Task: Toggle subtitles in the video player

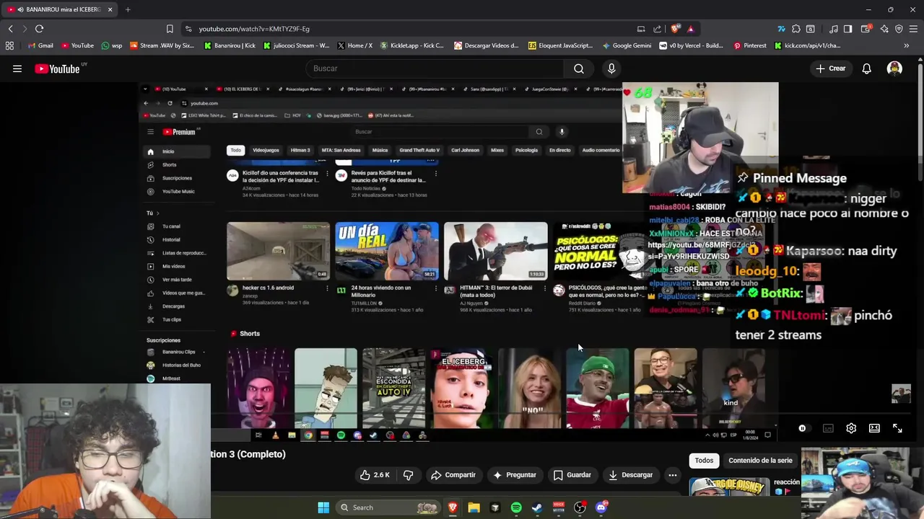Action: pyautogui.click(x=828, y=428)
